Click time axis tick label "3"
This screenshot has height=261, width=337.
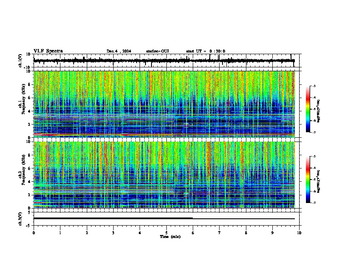tap(114, 233)
